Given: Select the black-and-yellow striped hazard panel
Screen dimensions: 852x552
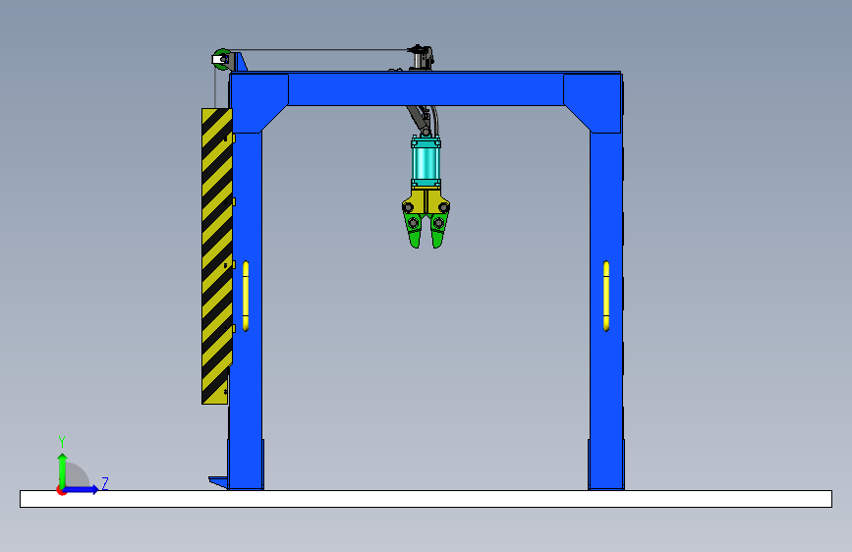Looking at the screenshot, I should [x=217, y=255].
